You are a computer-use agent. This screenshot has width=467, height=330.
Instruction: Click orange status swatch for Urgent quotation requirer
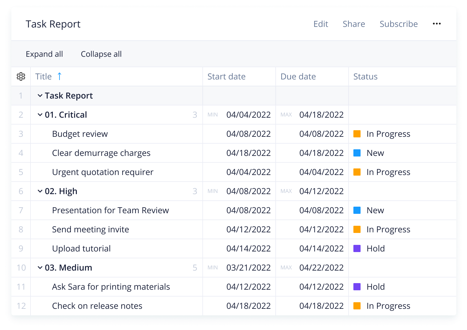click(357, 172)
